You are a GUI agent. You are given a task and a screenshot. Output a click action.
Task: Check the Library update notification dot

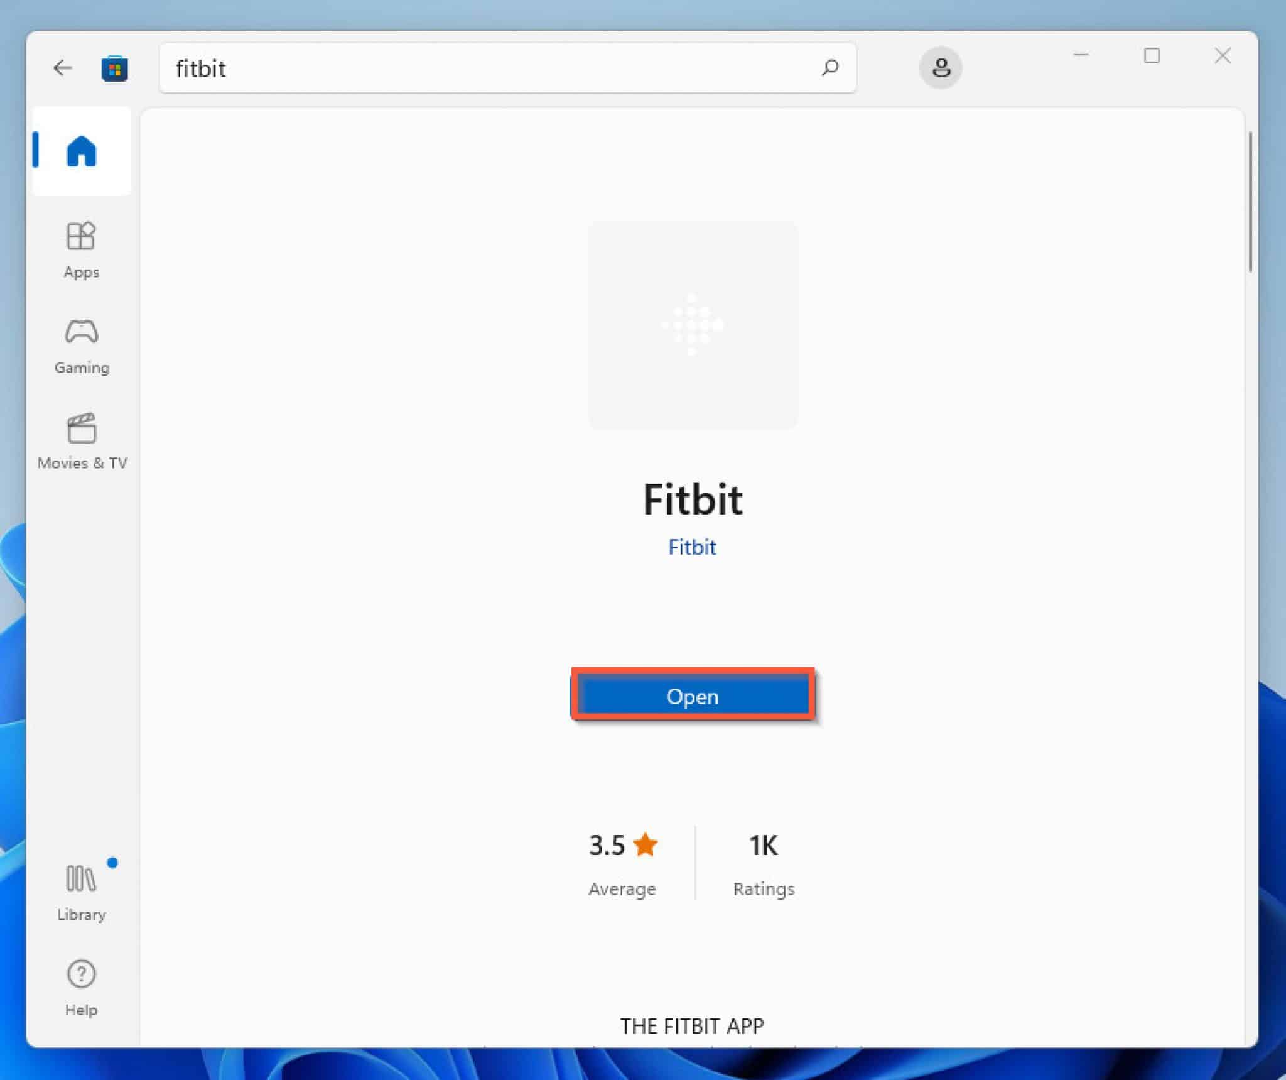click(x=113, y=863)
